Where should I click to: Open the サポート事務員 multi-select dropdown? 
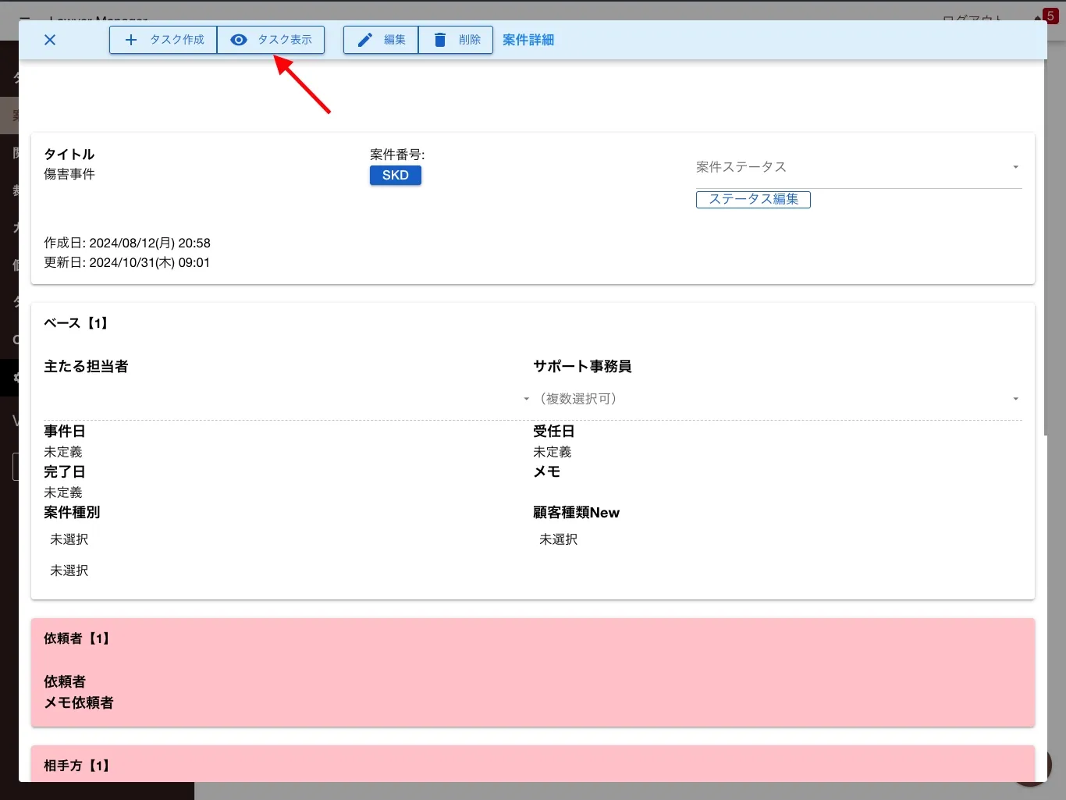pyautogui.click(x=777, y=399)
